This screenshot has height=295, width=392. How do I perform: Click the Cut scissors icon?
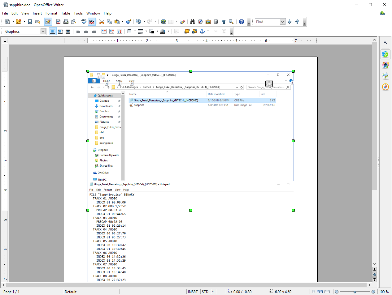point(102,22)
